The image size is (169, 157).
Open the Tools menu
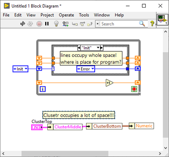[x=84, y=15]
